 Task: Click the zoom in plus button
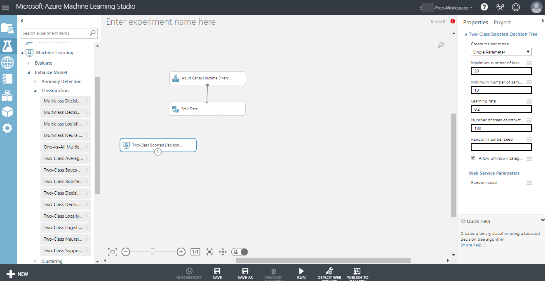[181, 252]
